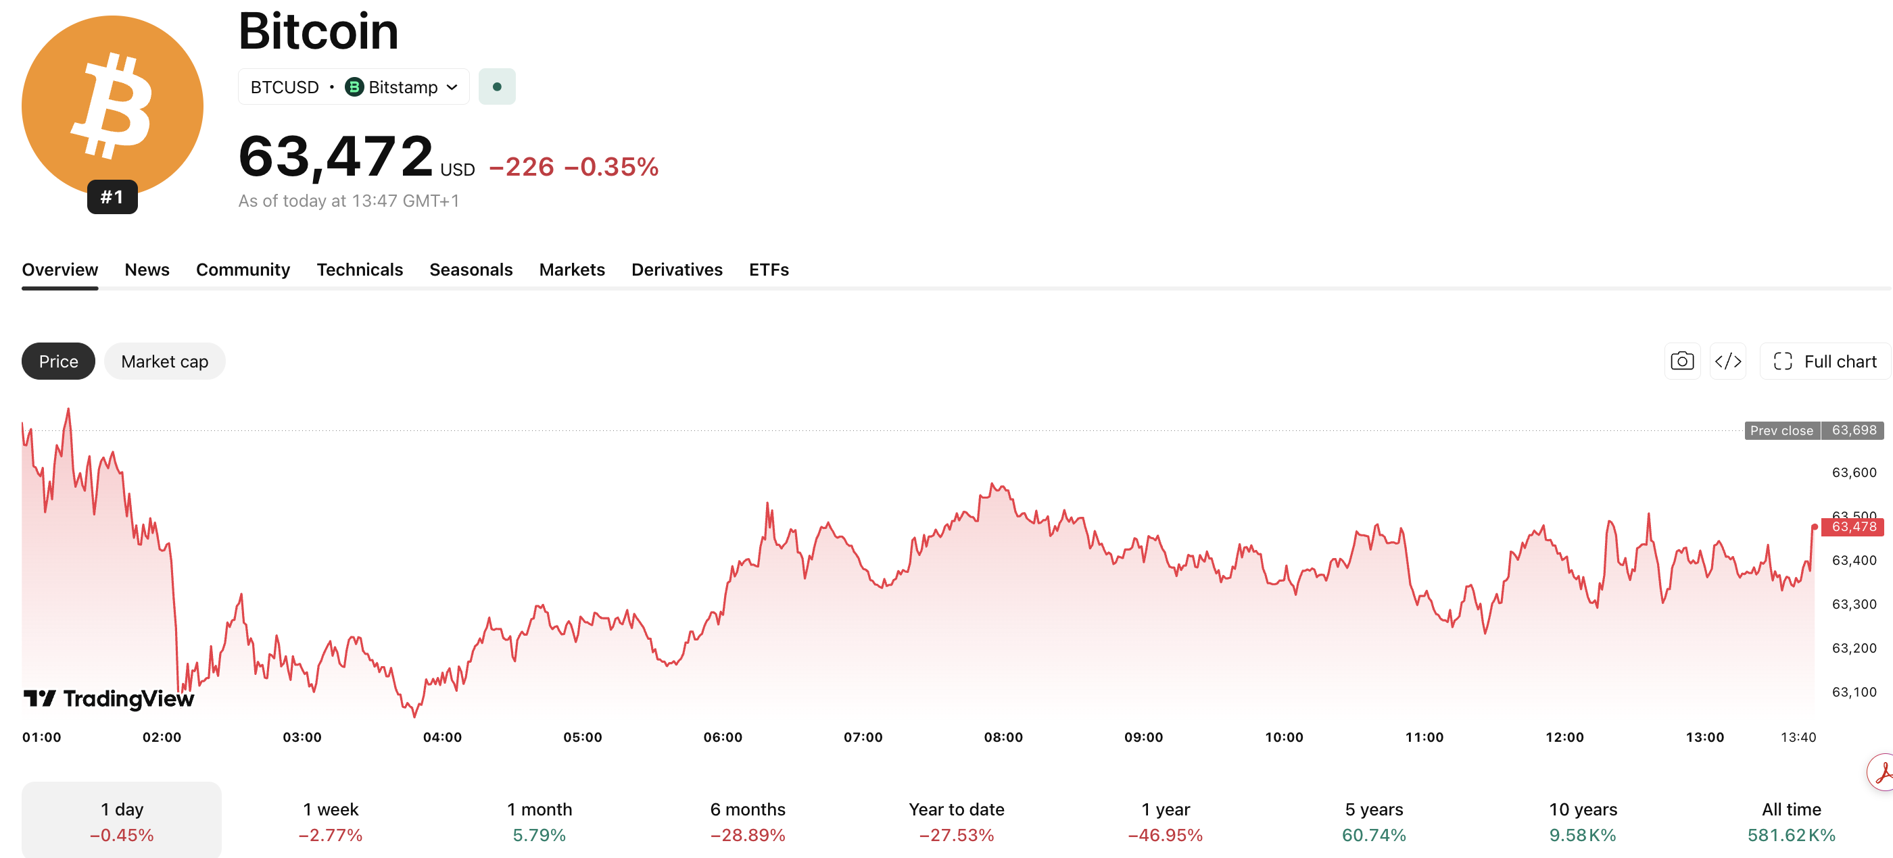Click the 13:40 time axis label
This screenshot has height=858, width=1893.
pos(1798,737)
